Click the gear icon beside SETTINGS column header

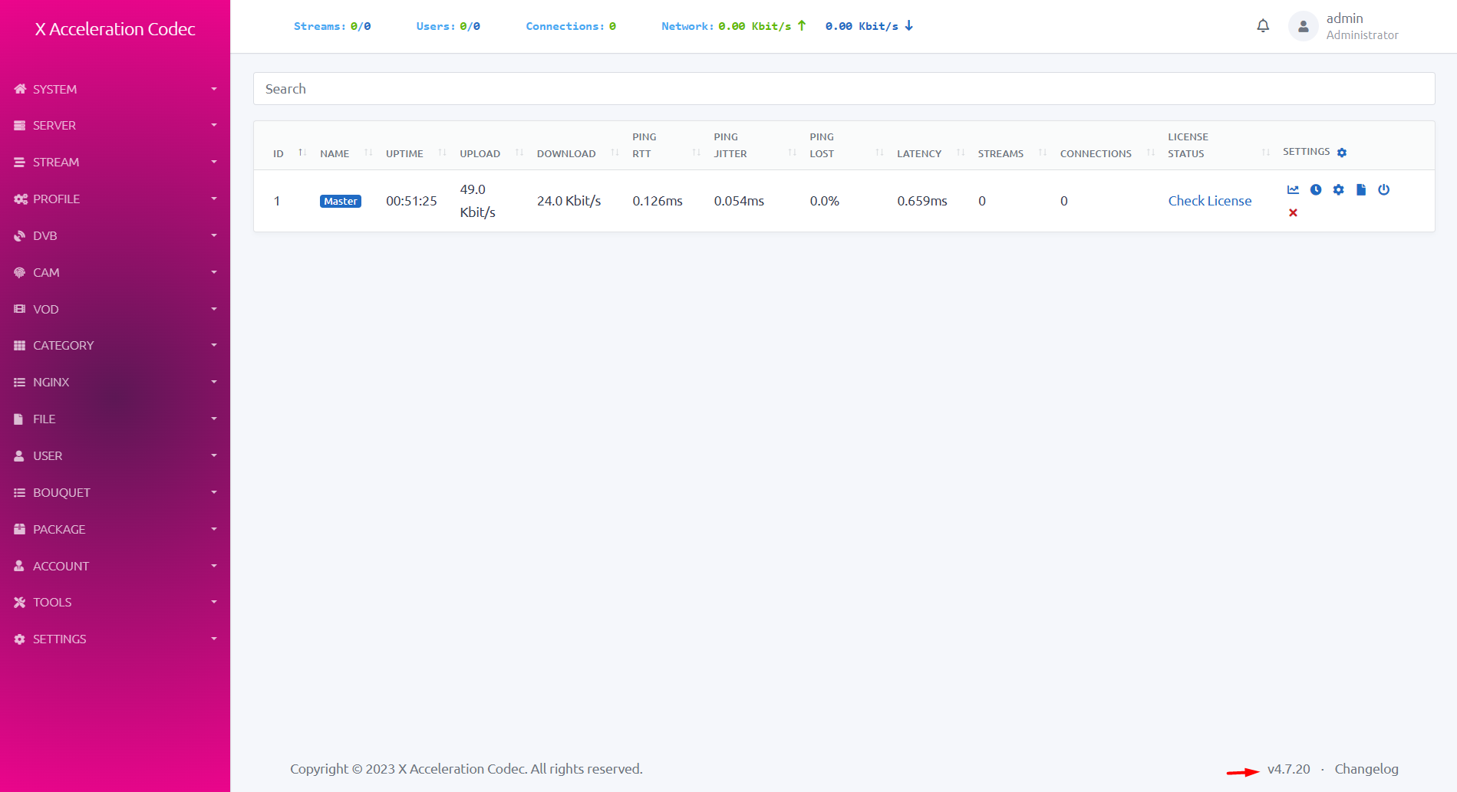tap(1342, 153)
